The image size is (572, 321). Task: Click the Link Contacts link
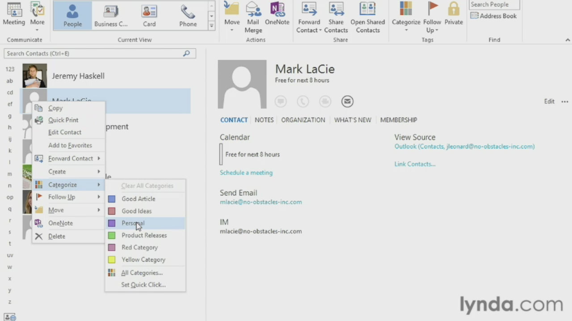pyautogui.click(x=415, y=164)
